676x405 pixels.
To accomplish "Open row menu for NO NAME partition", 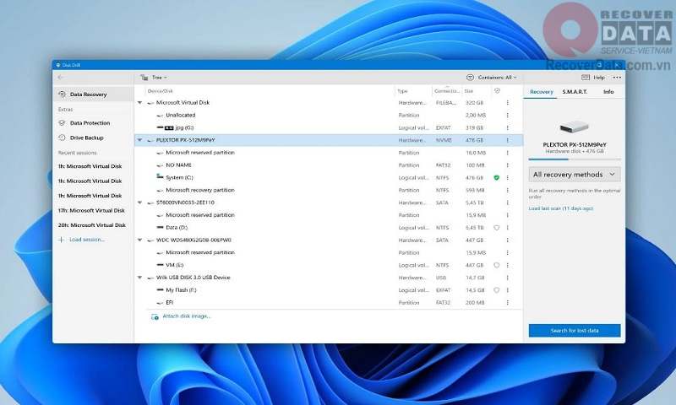I will 508,165.
